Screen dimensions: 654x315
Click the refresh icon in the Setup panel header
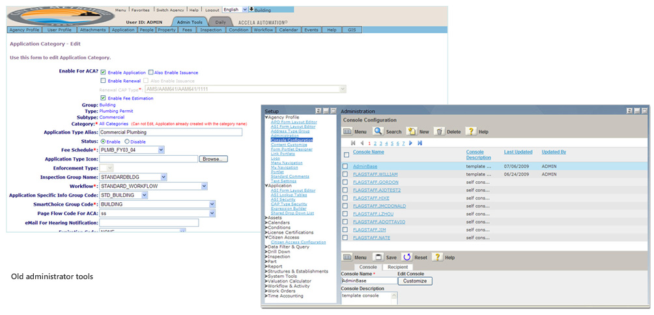coord(319,111)
